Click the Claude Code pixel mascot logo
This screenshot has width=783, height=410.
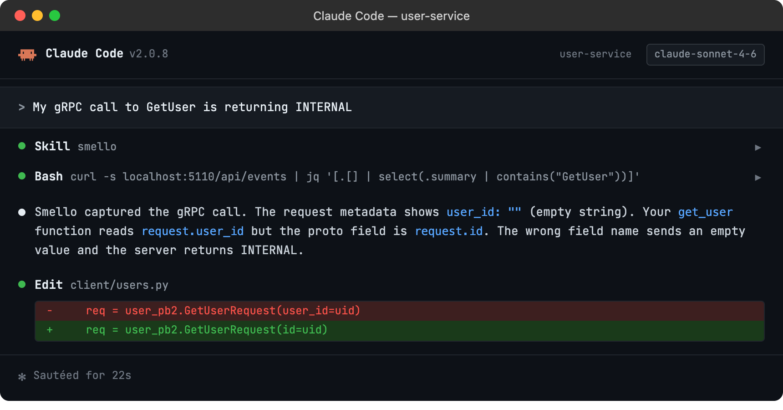point(27,55)
